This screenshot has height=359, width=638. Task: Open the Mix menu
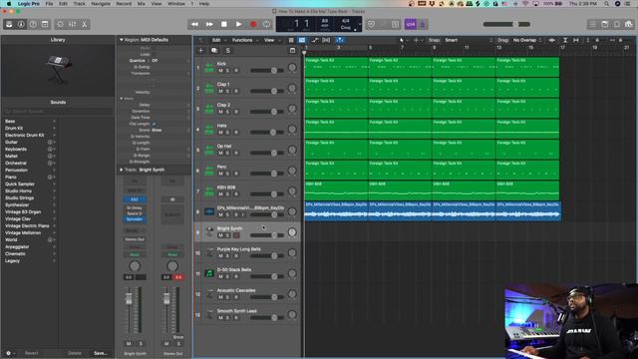point(141,4)
